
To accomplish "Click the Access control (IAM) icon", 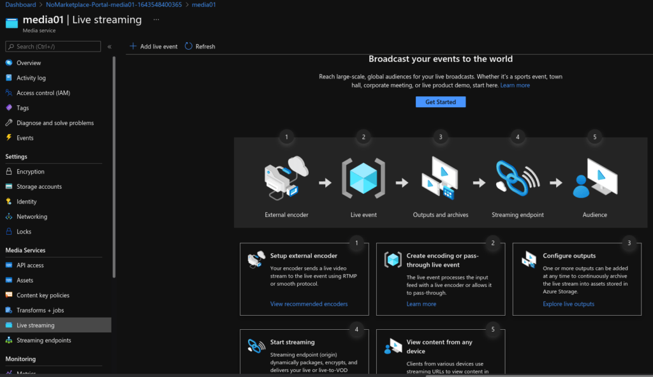I will [9, 93].
